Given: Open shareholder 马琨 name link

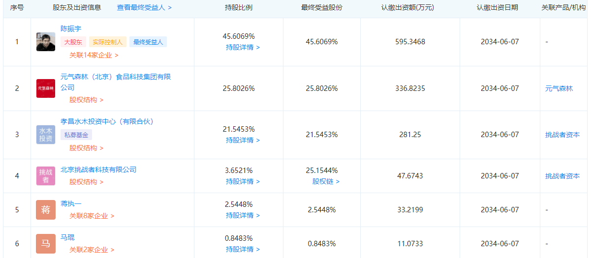Looking at the screenshot, I should 67,237.
